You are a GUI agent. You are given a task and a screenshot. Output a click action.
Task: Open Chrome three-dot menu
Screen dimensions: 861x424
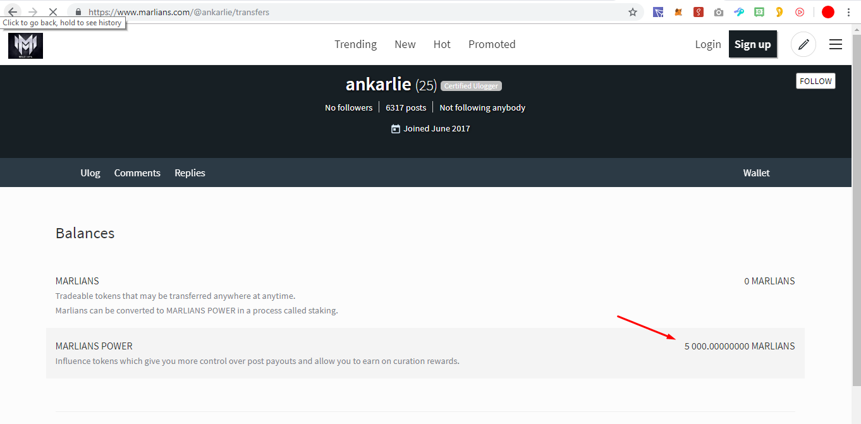[848, 12]
